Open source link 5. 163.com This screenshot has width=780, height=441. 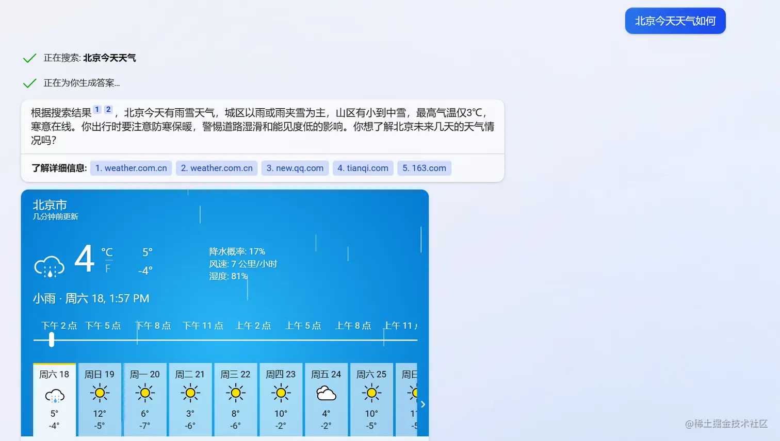point(425,168)
